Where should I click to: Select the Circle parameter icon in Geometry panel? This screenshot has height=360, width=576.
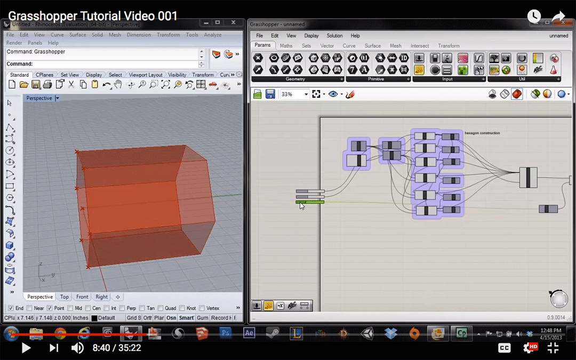click(x=274, y=58)
